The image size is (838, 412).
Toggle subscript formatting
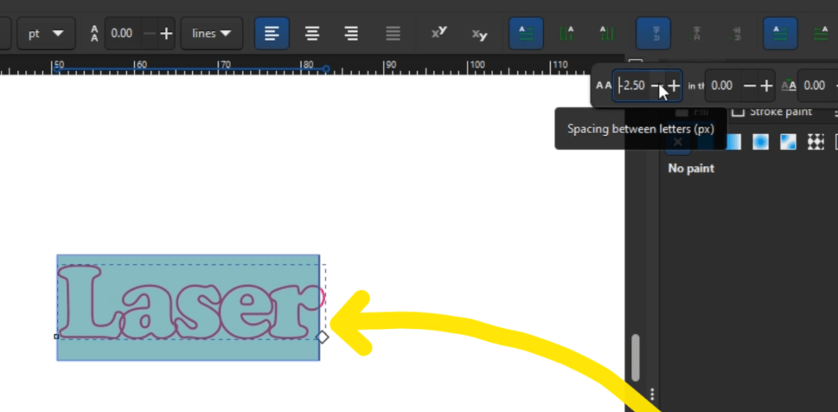tap(479, 34)
